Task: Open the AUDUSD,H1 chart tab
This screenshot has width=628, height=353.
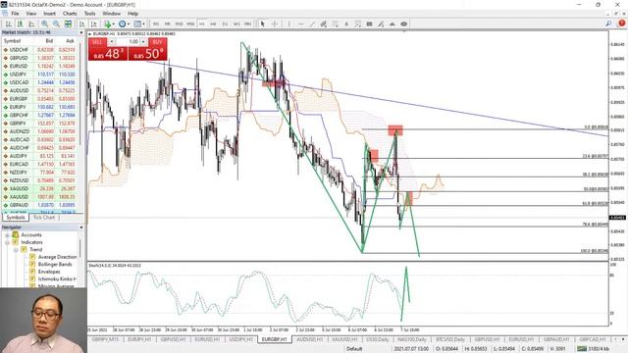Action: (x=310, y=339)
